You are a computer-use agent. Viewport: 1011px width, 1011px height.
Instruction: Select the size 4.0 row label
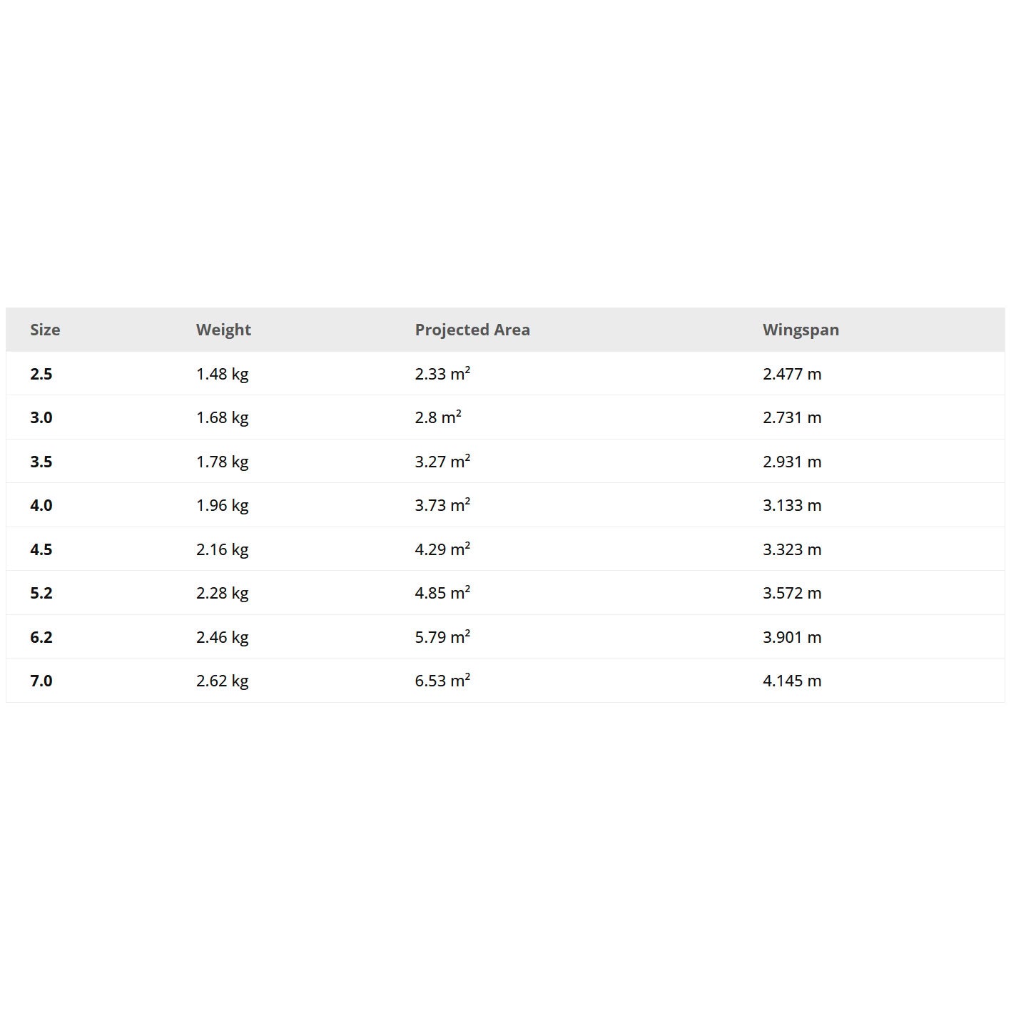pos(41,505)
